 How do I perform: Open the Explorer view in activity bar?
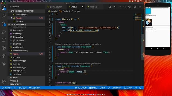3,8
